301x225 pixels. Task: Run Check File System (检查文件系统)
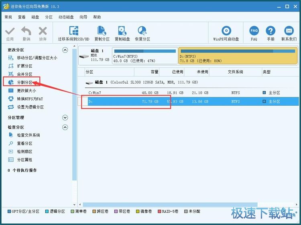click(28, 135)
